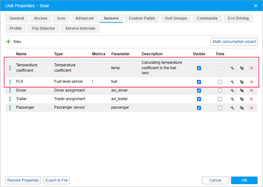Viewport: 263px width, 187px height.
Task: Click reorder arrows on Temperature coefficient row
Action: pyautogui.click(x=10, y=68)
